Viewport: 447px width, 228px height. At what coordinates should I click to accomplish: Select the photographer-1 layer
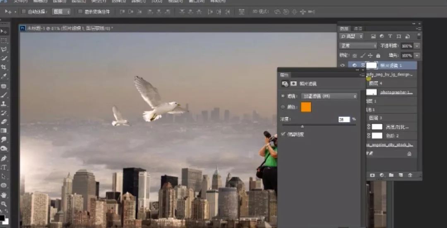coord(392,92)
